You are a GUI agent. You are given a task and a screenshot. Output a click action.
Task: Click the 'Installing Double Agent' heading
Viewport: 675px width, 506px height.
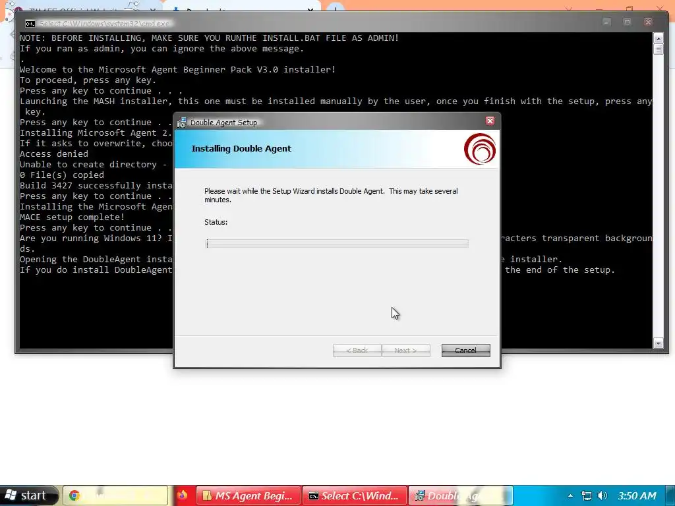[241, 148]
